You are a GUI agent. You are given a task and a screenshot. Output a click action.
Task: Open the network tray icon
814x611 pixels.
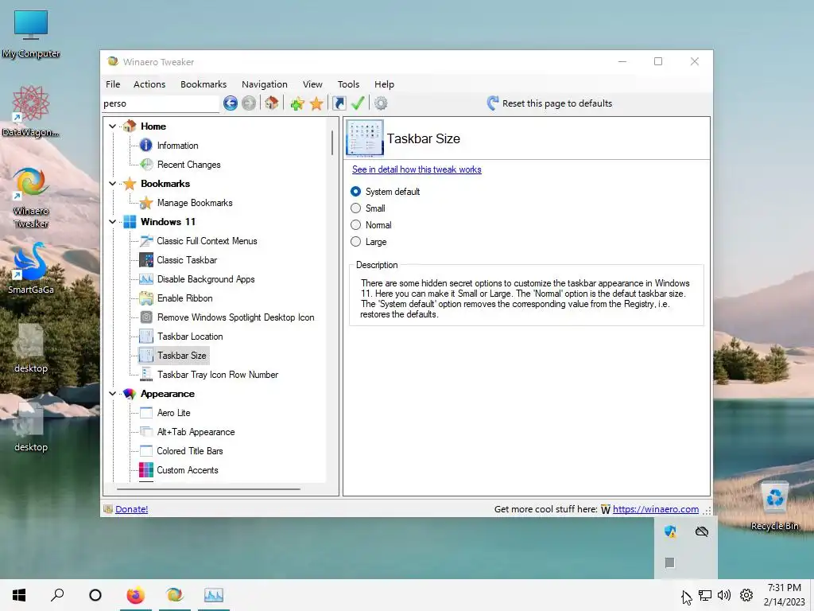[x=705, y=595]
